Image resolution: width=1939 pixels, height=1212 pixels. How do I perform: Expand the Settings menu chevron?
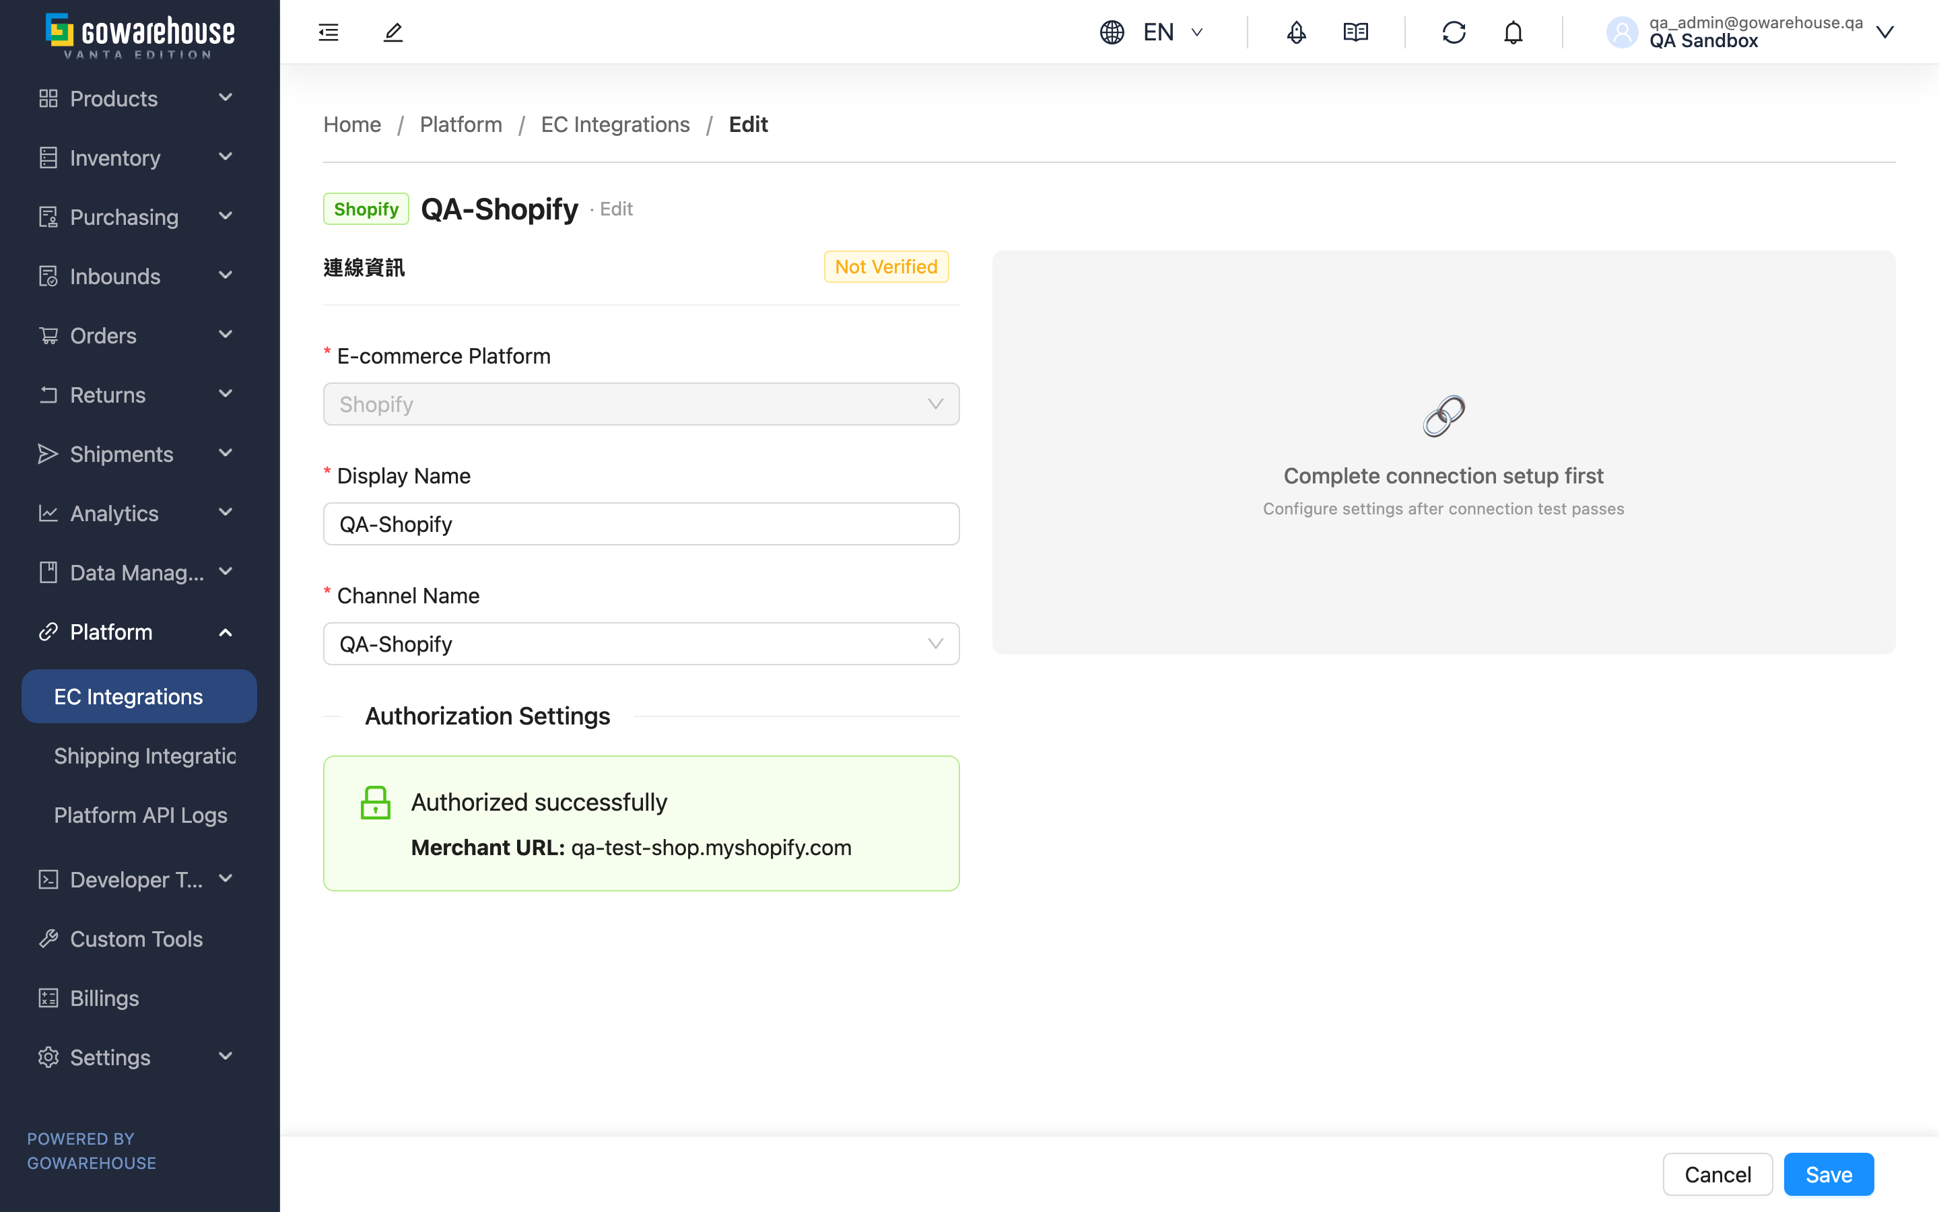[x=226, y=1056]
